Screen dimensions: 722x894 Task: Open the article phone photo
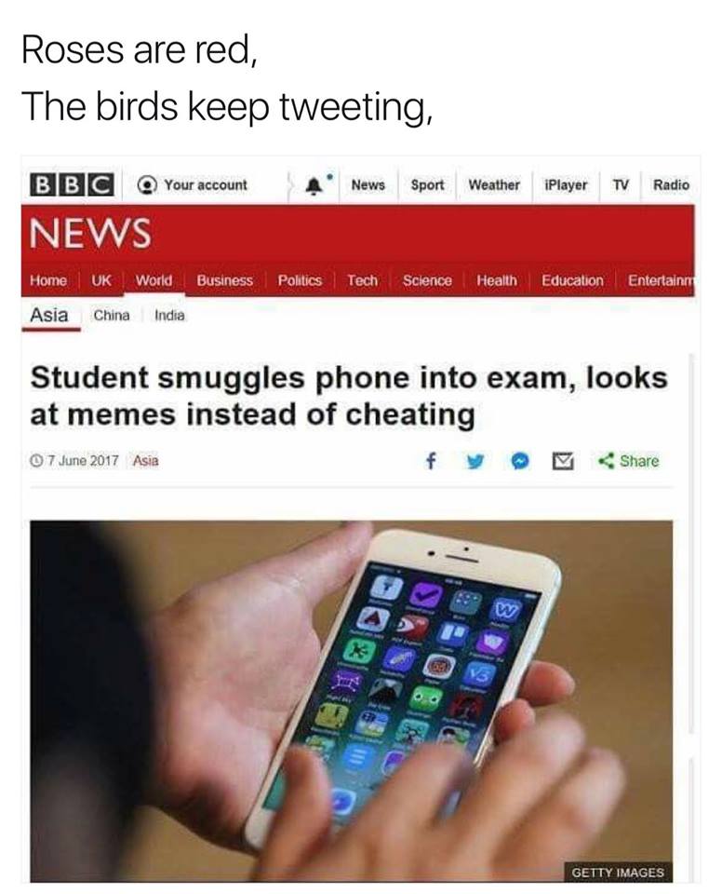pyautogui.click(x=351, y=701)
